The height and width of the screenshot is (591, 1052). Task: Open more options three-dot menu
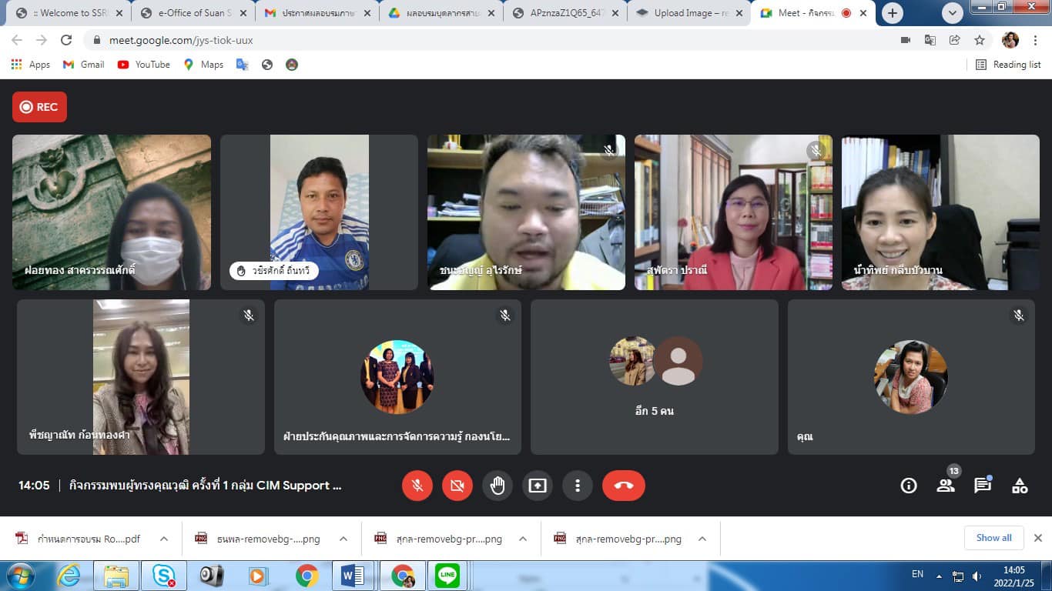click(x=577, y=486)
